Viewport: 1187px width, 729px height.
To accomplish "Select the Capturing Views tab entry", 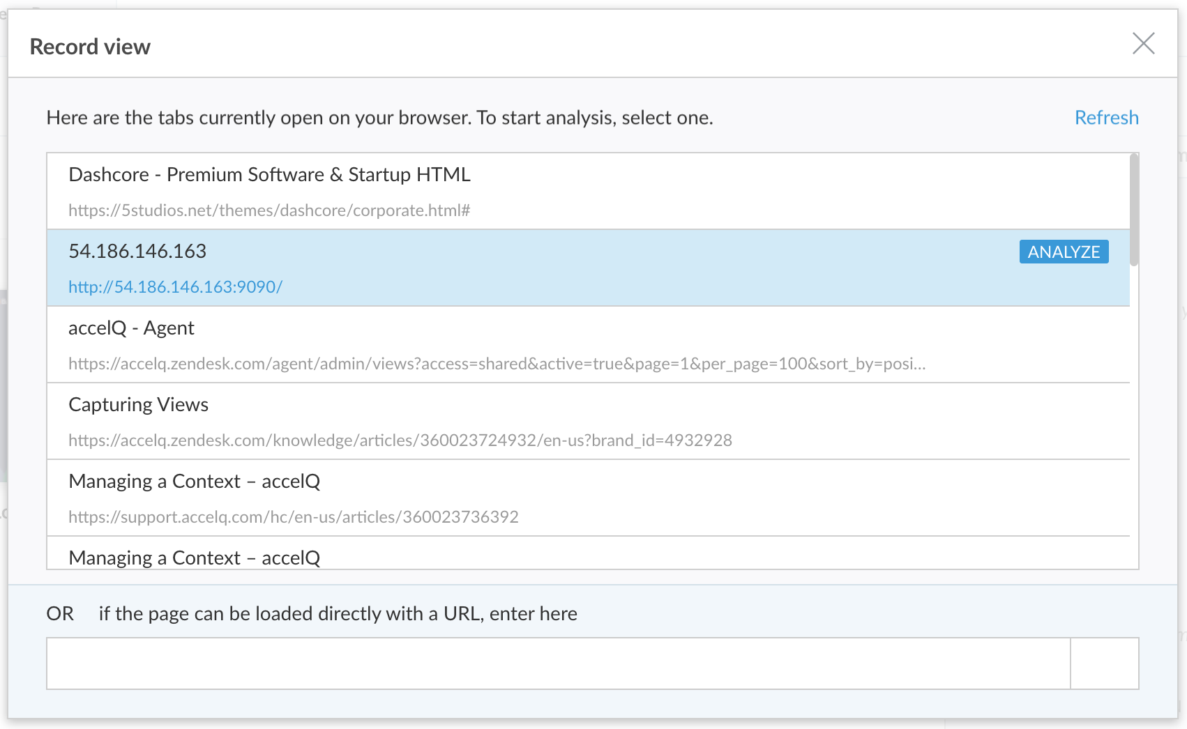I will click(588, 421).
